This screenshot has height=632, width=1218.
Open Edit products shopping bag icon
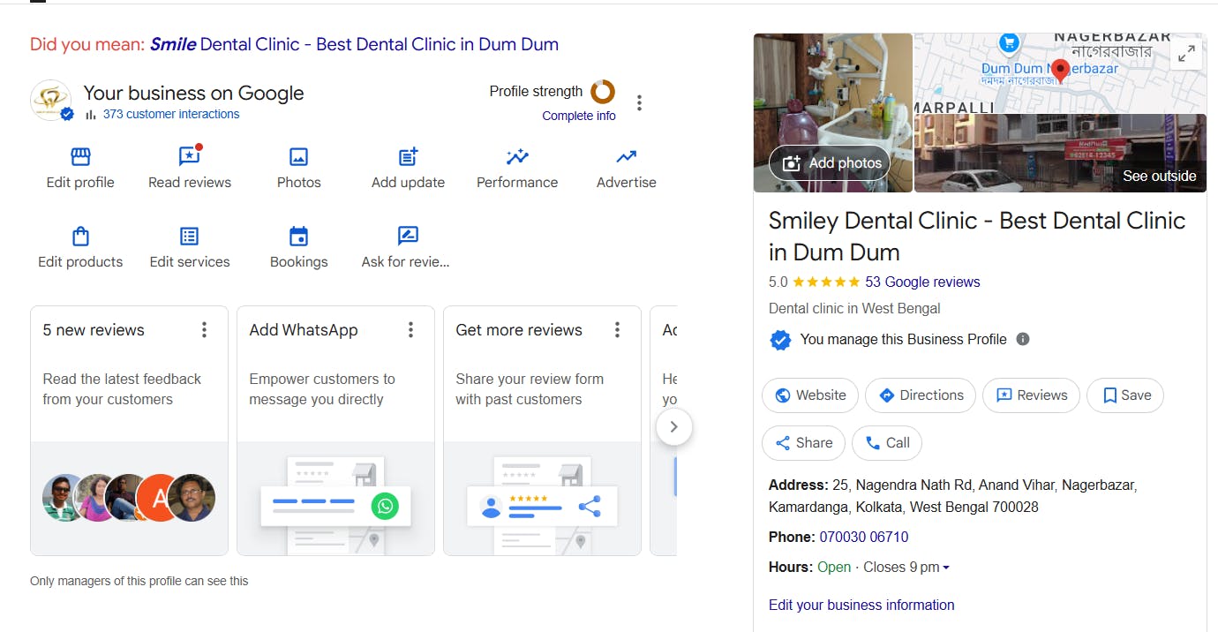click(x=80, y=237)
